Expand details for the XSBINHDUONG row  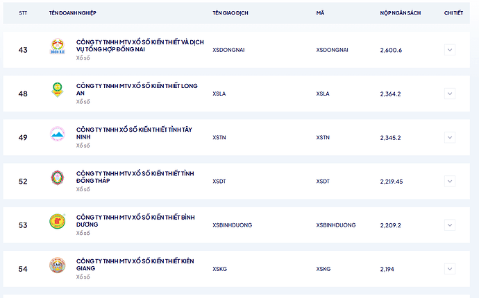coord(450,225)
